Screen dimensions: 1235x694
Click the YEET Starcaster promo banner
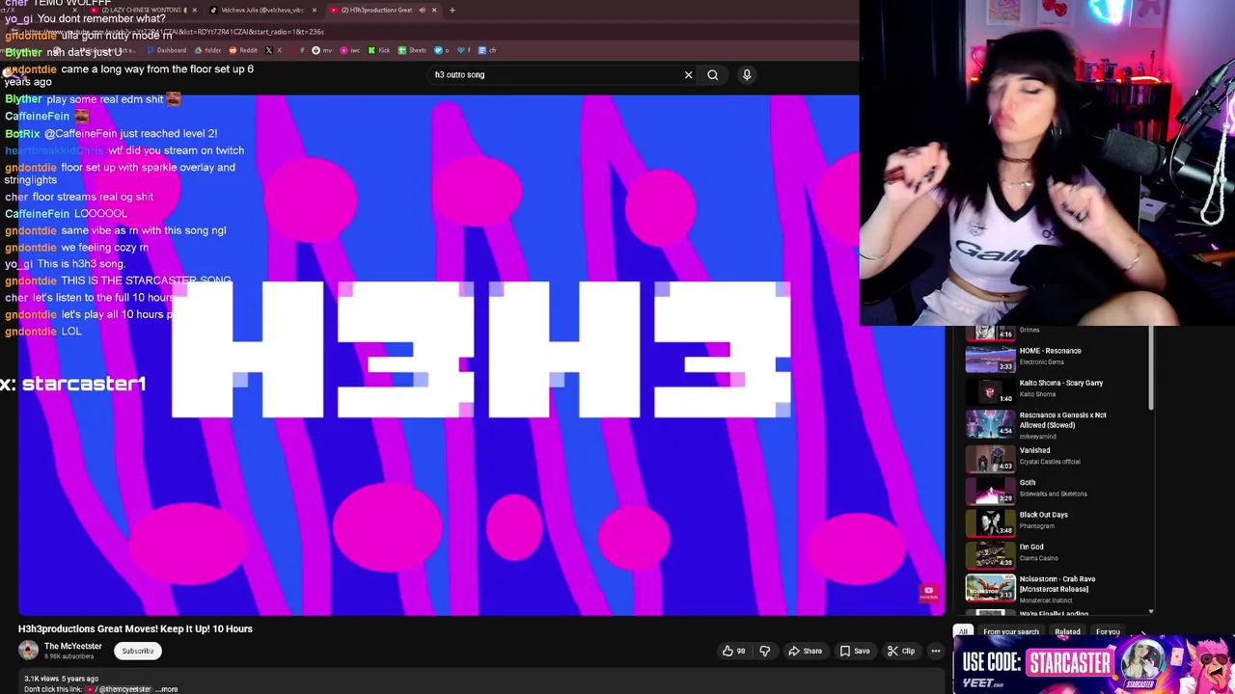click(x=1093, y=665)
